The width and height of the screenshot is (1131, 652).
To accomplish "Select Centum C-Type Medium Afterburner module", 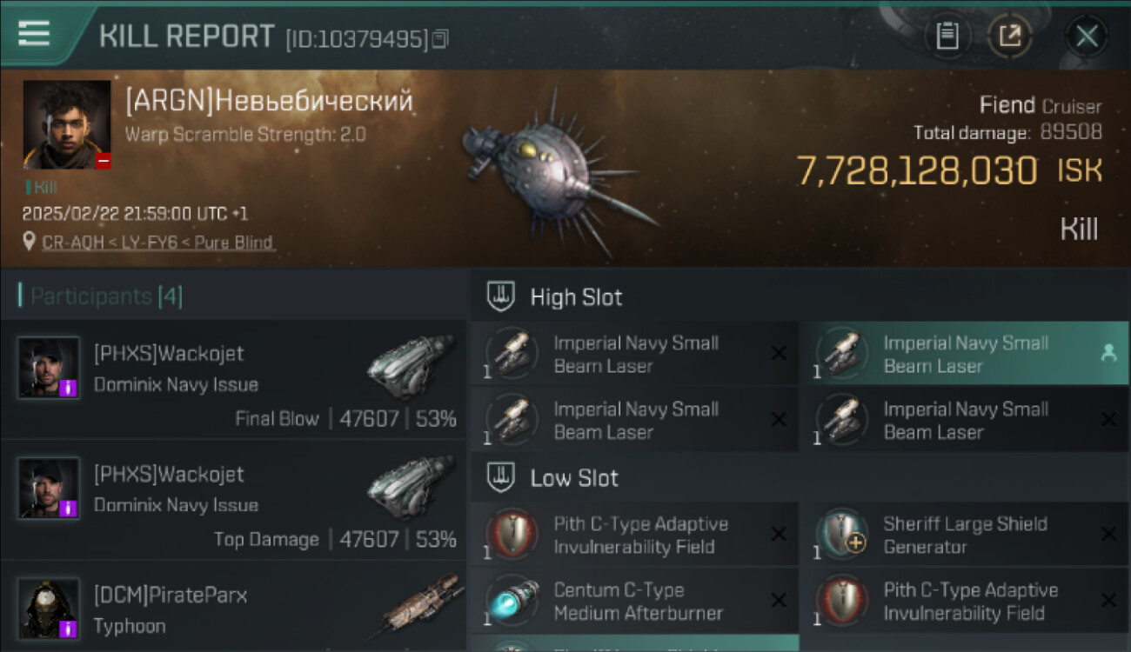I will pos(634,601).
